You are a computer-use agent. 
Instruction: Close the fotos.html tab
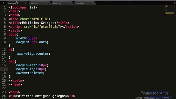click(x=26, y=3)
